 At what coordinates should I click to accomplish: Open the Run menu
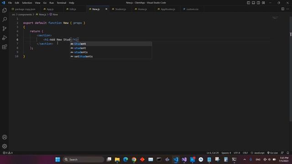pos(52,3)
